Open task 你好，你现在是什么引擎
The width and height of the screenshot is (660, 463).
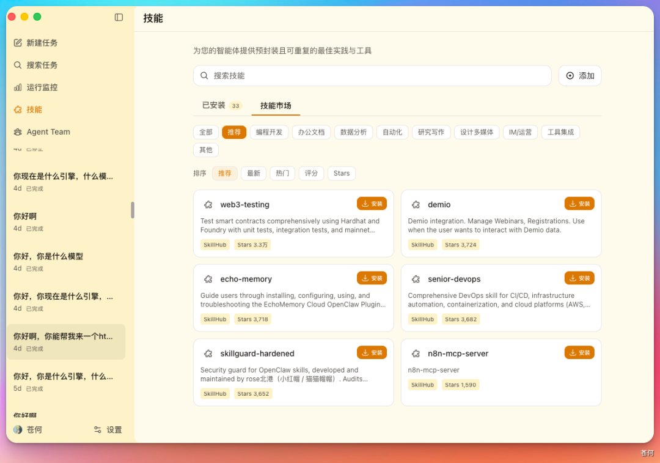coord(66,302)
